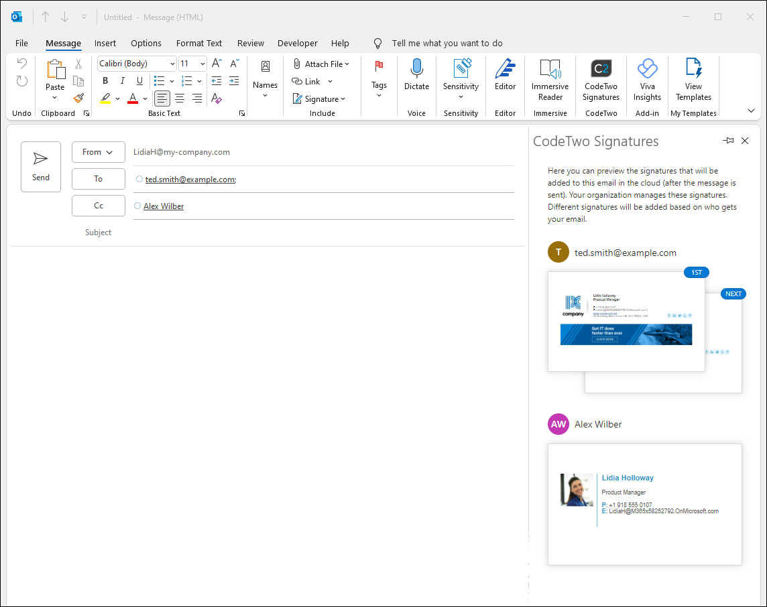The image size is (767, 607).
Task: Click the Cc recipients button
Action: pyautogui.click(x=99, y=206)
